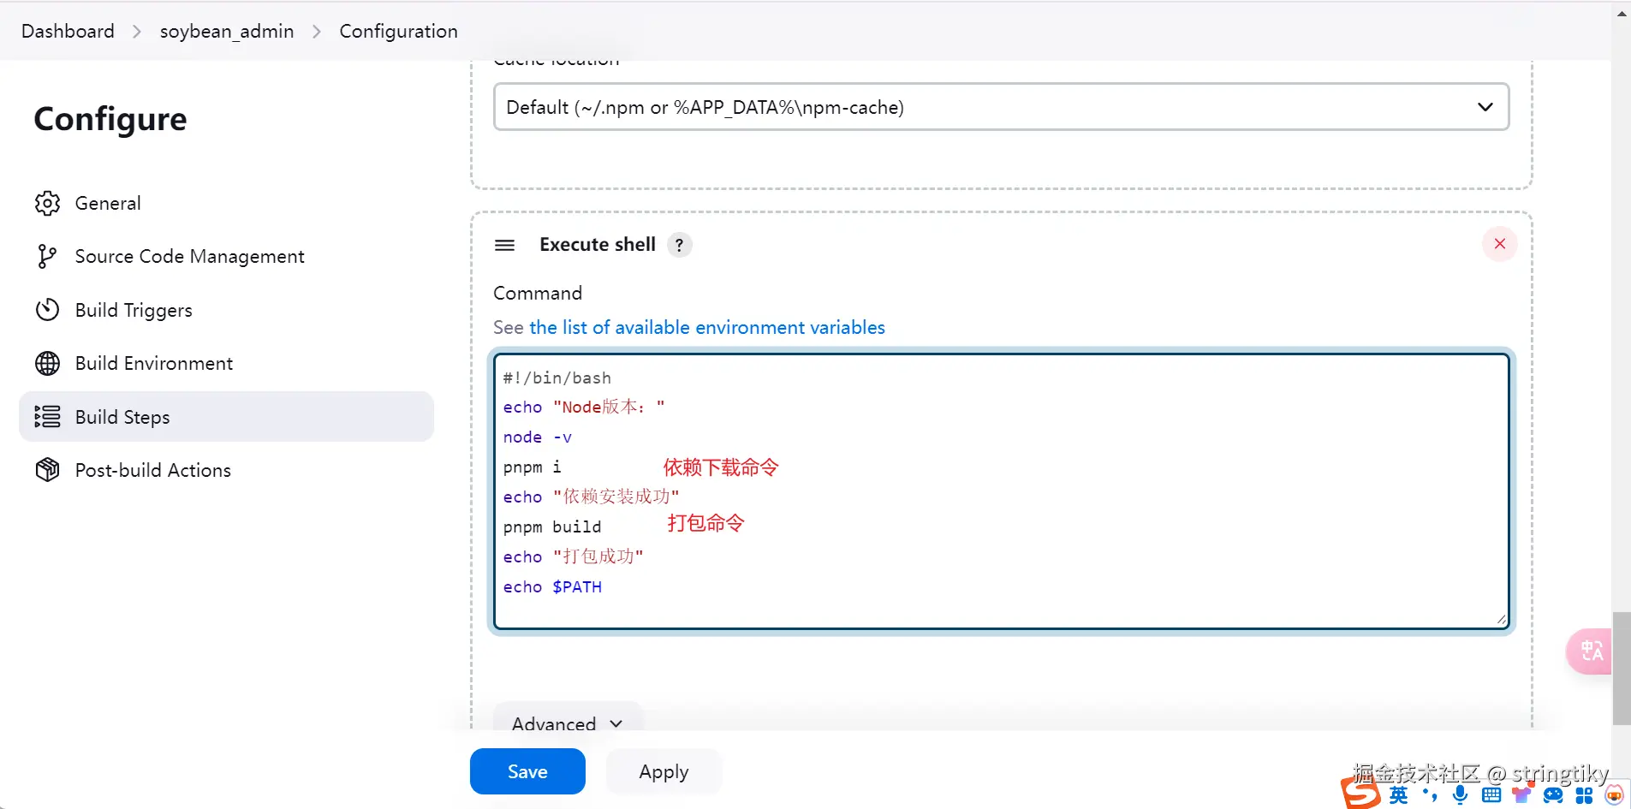
Task: Click the "pnpm i" command line
Action: (533, 467)
